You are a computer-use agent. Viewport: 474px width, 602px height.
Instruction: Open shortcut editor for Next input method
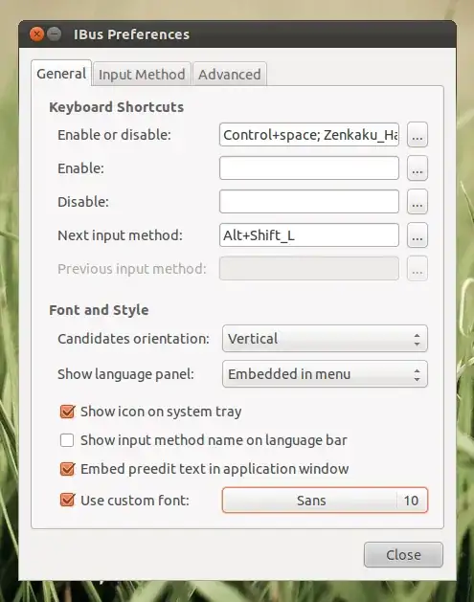418,235
